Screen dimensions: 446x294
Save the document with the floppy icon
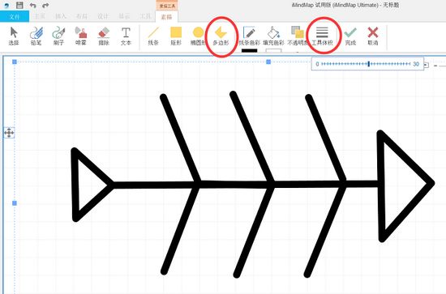click(x=19, y=5)
